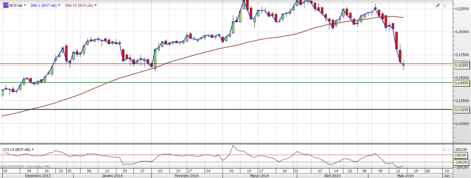Click Maio 2014 on the time axis
Viewport: 471px width, 178px height.
(x=405, y=176)
